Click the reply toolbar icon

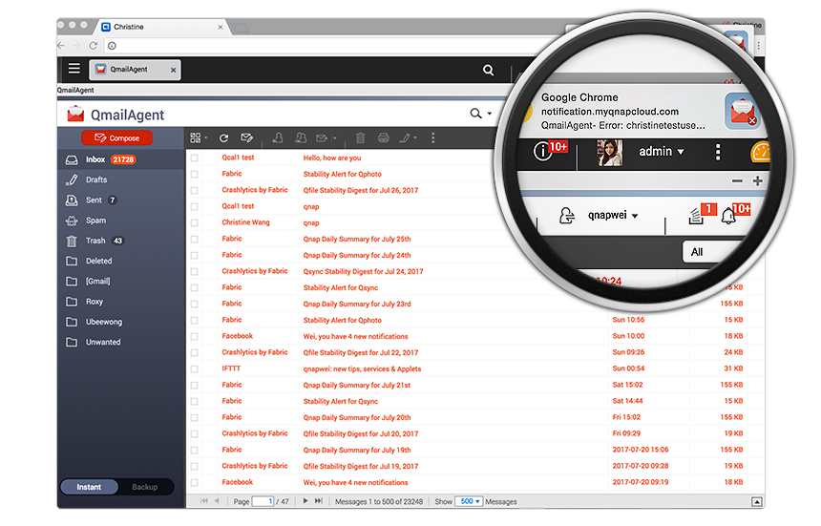point(278,137)
